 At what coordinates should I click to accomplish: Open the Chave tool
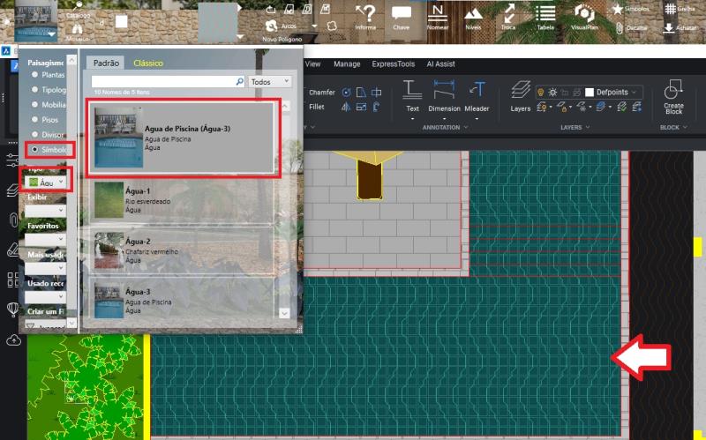pyautogui.click(x=402, y=15)
